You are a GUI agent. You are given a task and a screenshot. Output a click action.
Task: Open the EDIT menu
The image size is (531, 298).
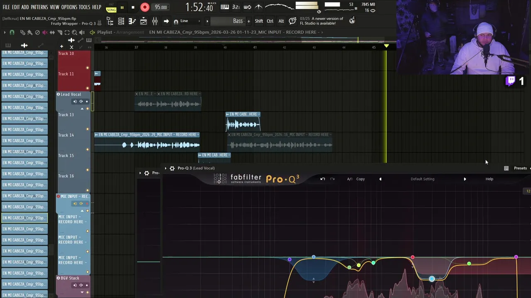pos(16,7)
